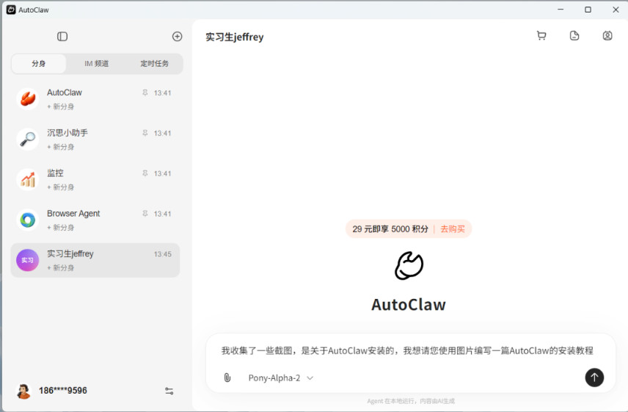This screenshot has height=412, width=628.
Task: Click the plus icon to add new
Action: tap(177, 37)
